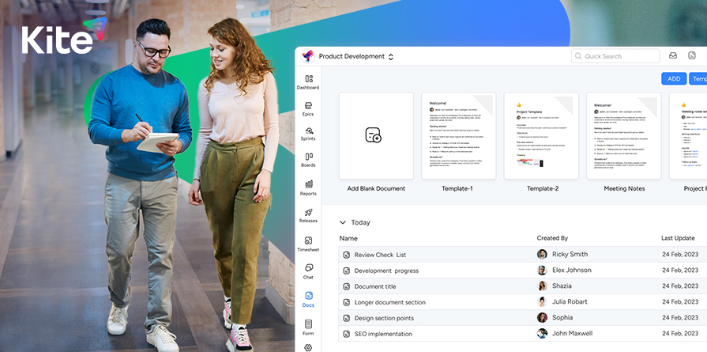The image size is (707, 352).
Task: Click the Document title row icon
Action: point(346,286)
